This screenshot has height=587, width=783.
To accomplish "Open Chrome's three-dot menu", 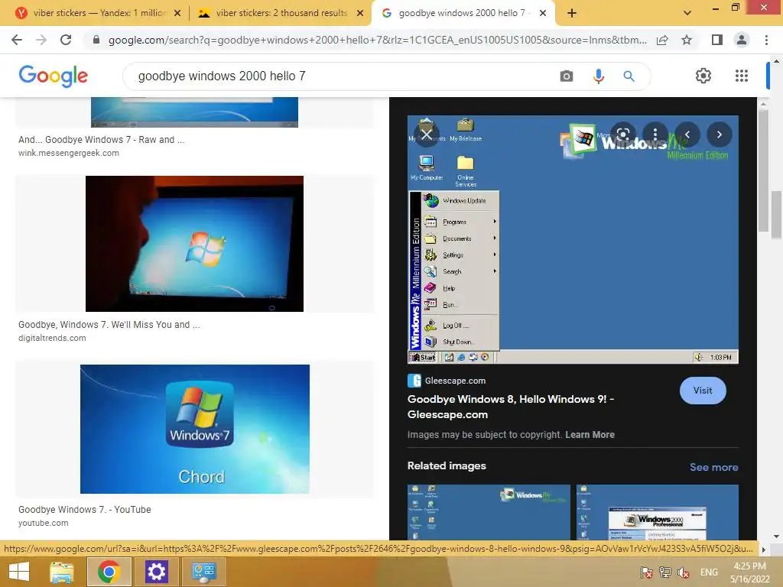I will click(x=766, y=40).
